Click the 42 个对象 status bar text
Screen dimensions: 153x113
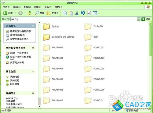6,111
